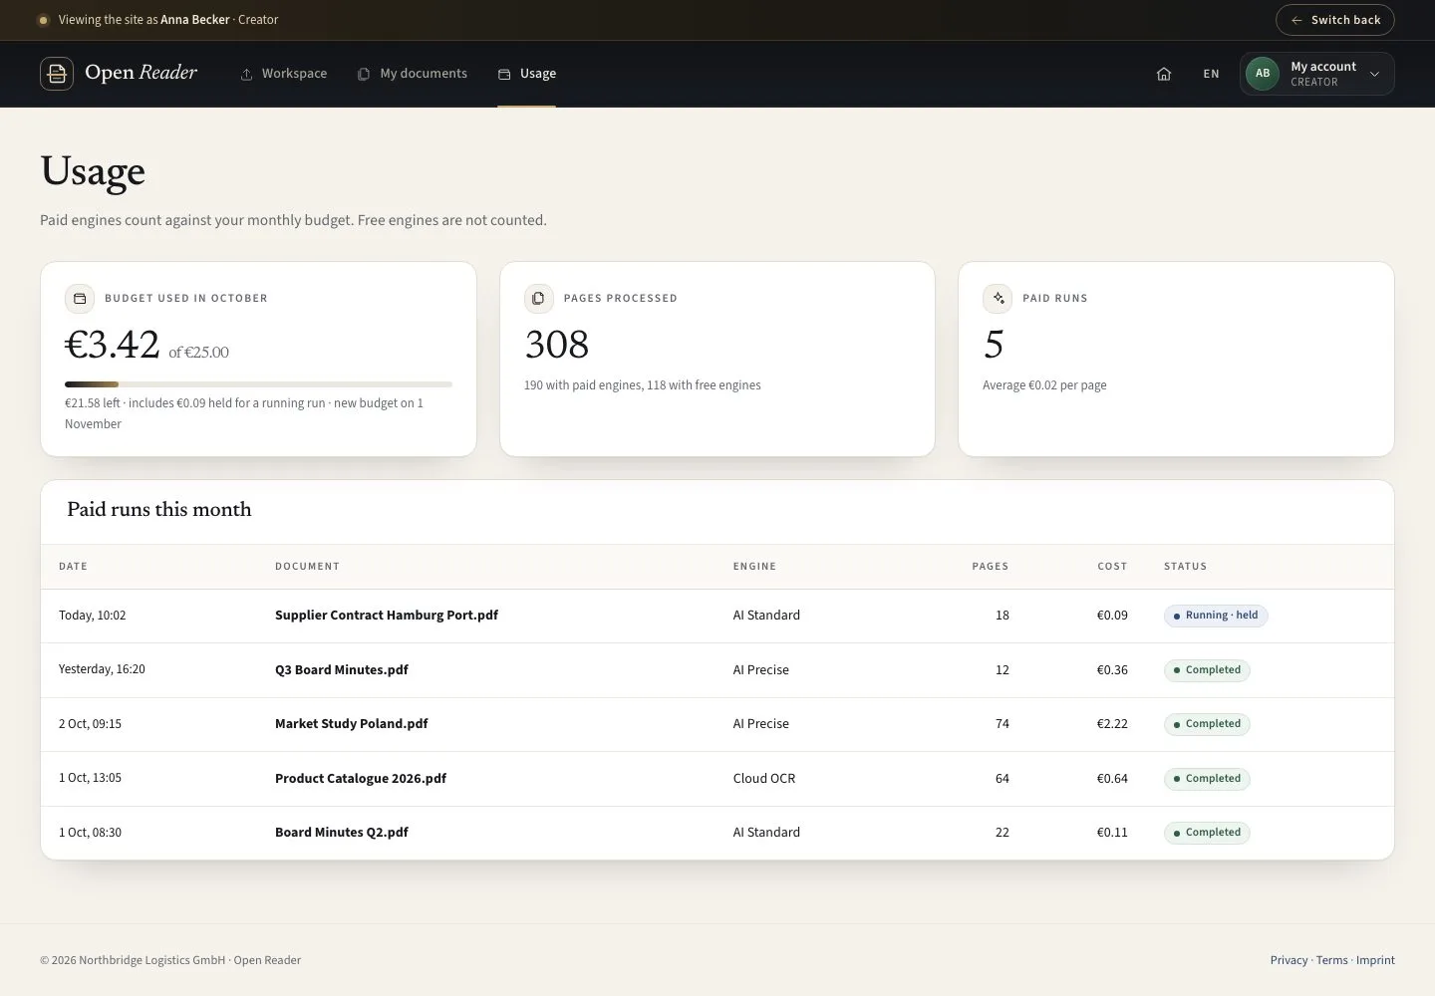
Task: Click the pages processed icon
Action: (x=539, y=299)
